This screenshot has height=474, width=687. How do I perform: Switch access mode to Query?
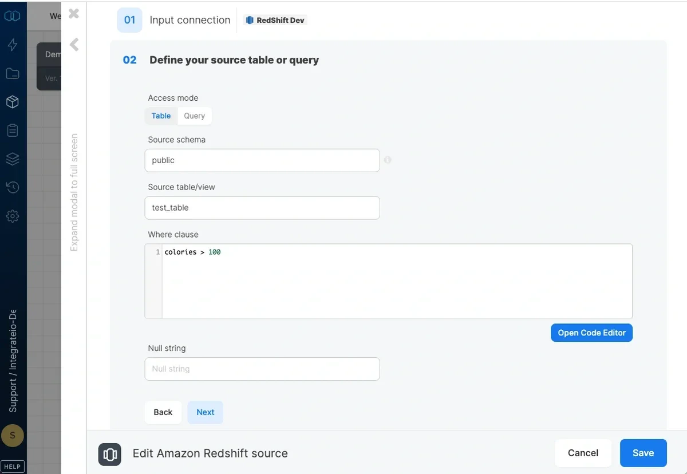click(194, 116)
